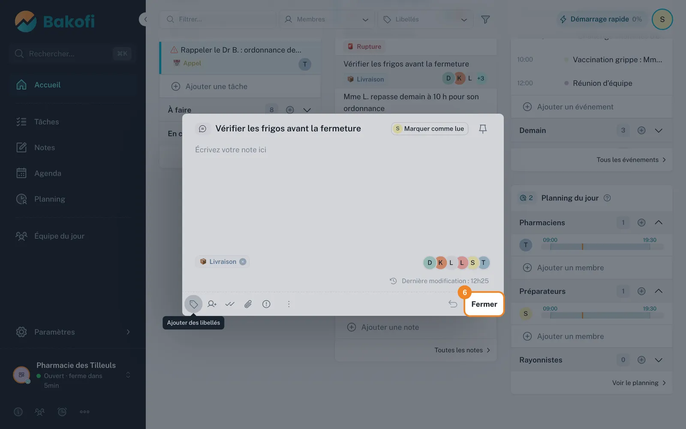Toggle Marquer comme lue
The height and width of the screenshot is (429, 686).
point(430,129)
